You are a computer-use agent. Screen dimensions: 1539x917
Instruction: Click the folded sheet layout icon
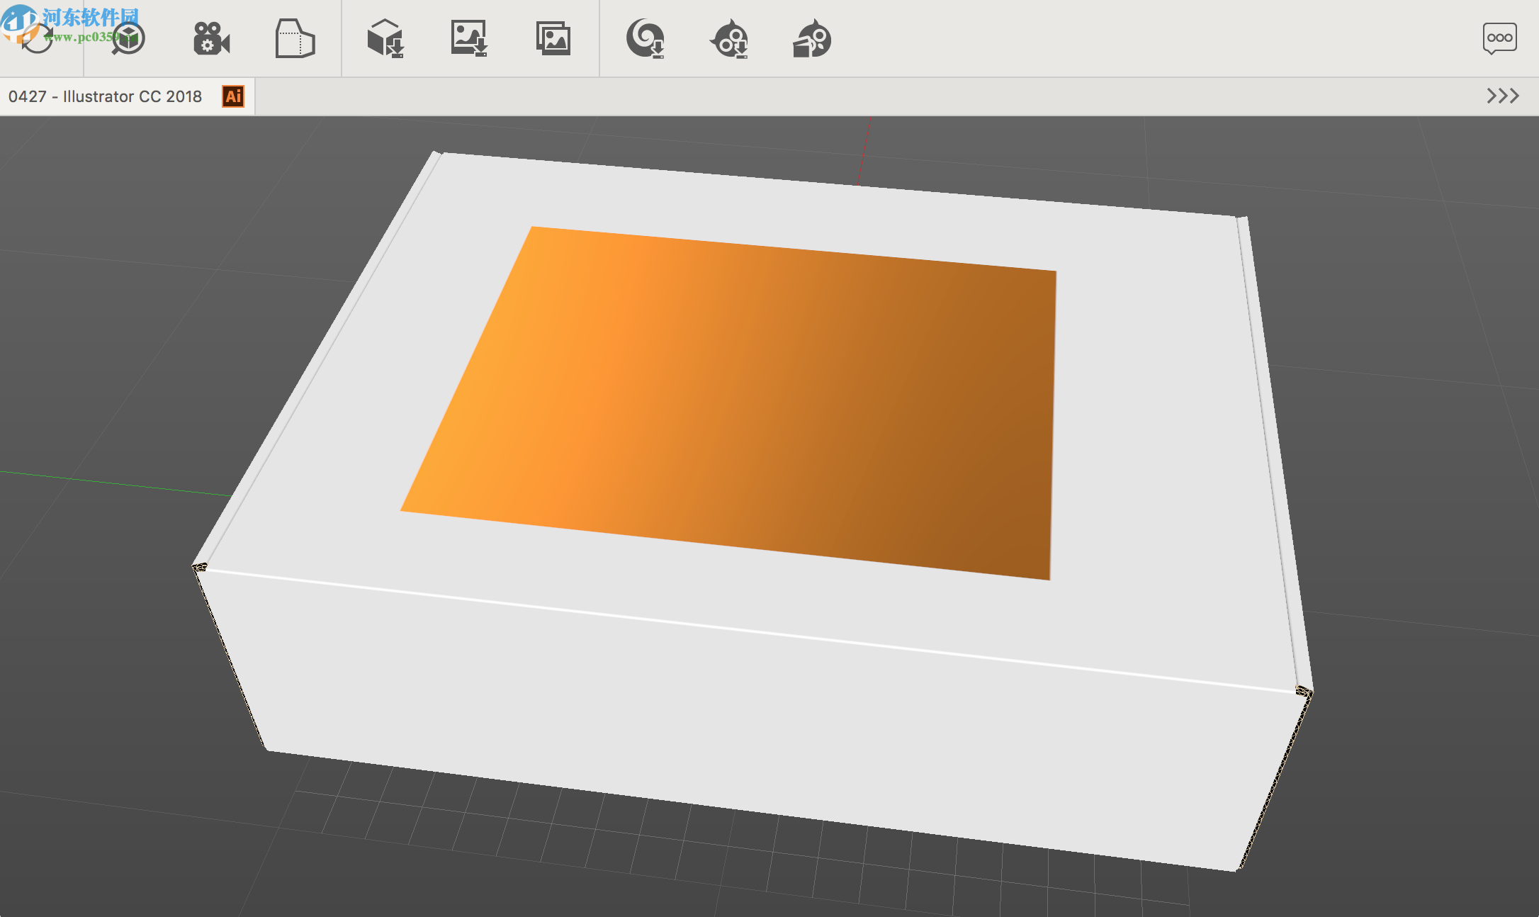pyautogui.click(x=296, y=39)
